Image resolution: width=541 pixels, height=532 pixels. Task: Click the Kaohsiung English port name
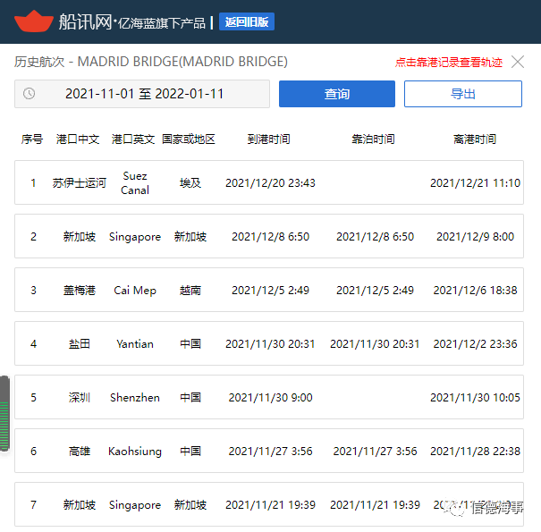click(x=135, y=452)
